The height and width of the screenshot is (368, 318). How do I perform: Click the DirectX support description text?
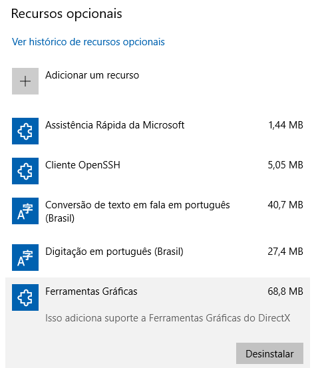click(168, 318)
